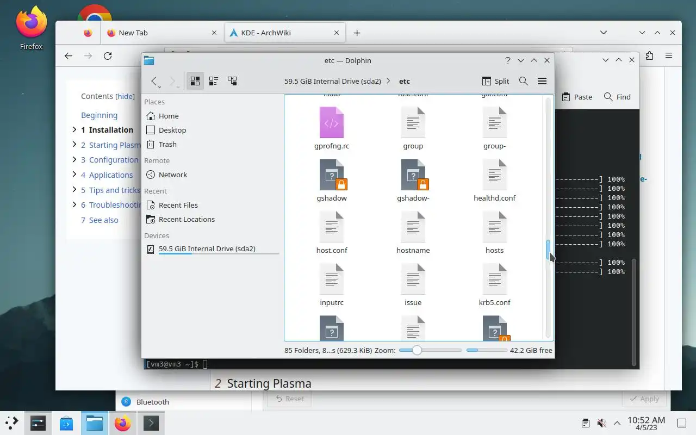Hide the wiki Contents list
The height and width of the screenshot is (435, 696).
click(125, 96)
